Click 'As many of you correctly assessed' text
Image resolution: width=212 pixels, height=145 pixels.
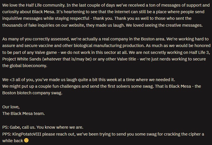(x=36, y=39)
